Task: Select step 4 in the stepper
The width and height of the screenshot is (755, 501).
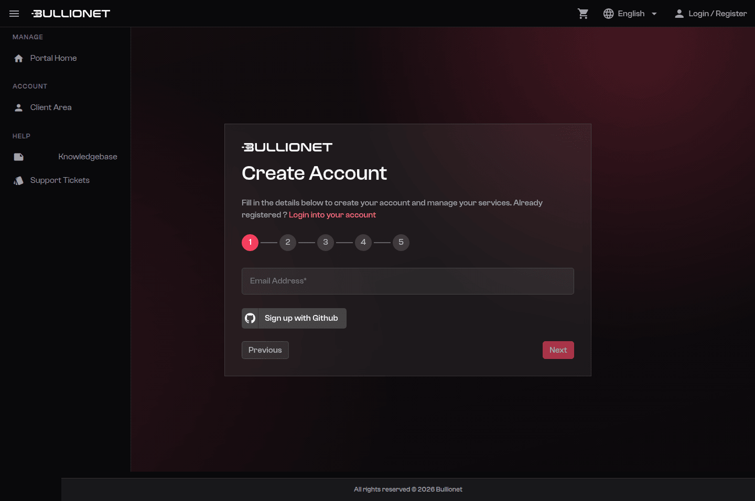Action: (363, 243)
